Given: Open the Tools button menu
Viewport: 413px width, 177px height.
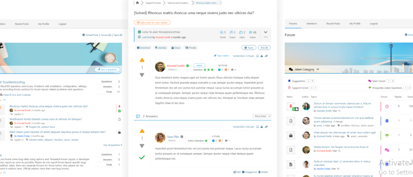Looking at the screenshot, I should [249, 48].
